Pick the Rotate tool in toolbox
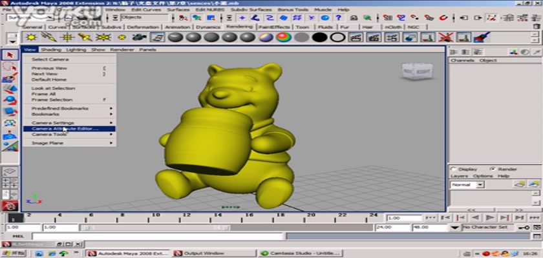The image size is (543, 258). click(10, 101)
